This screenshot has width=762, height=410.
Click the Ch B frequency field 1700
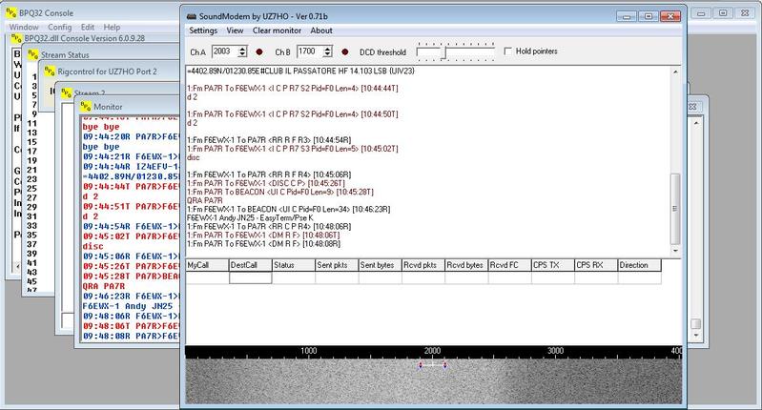coord(310,51)
